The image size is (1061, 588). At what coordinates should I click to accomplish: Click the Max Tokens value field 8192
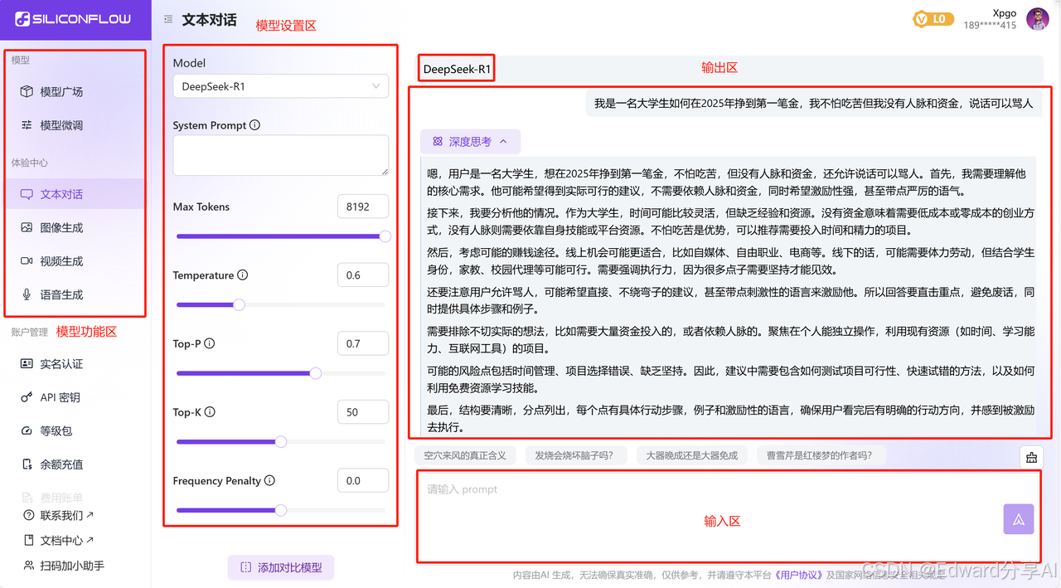tap(363, 207)
